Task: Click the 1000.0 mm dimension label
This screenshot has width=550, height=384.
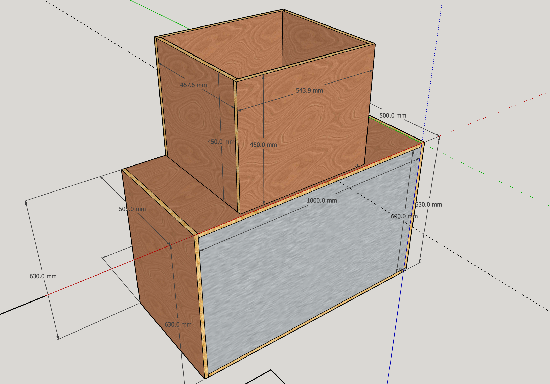Action: [322, 201]
